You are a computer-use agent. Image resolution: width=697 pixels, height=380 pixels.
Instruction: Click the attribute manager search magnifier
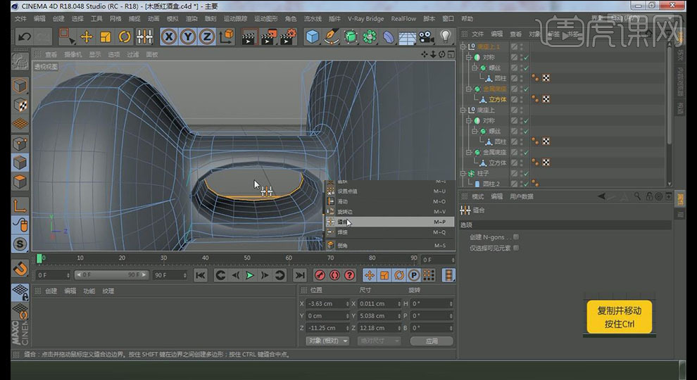coord(637,196)
